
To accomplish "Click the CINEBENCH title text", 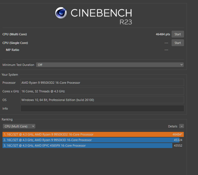I will click(101, 13).
